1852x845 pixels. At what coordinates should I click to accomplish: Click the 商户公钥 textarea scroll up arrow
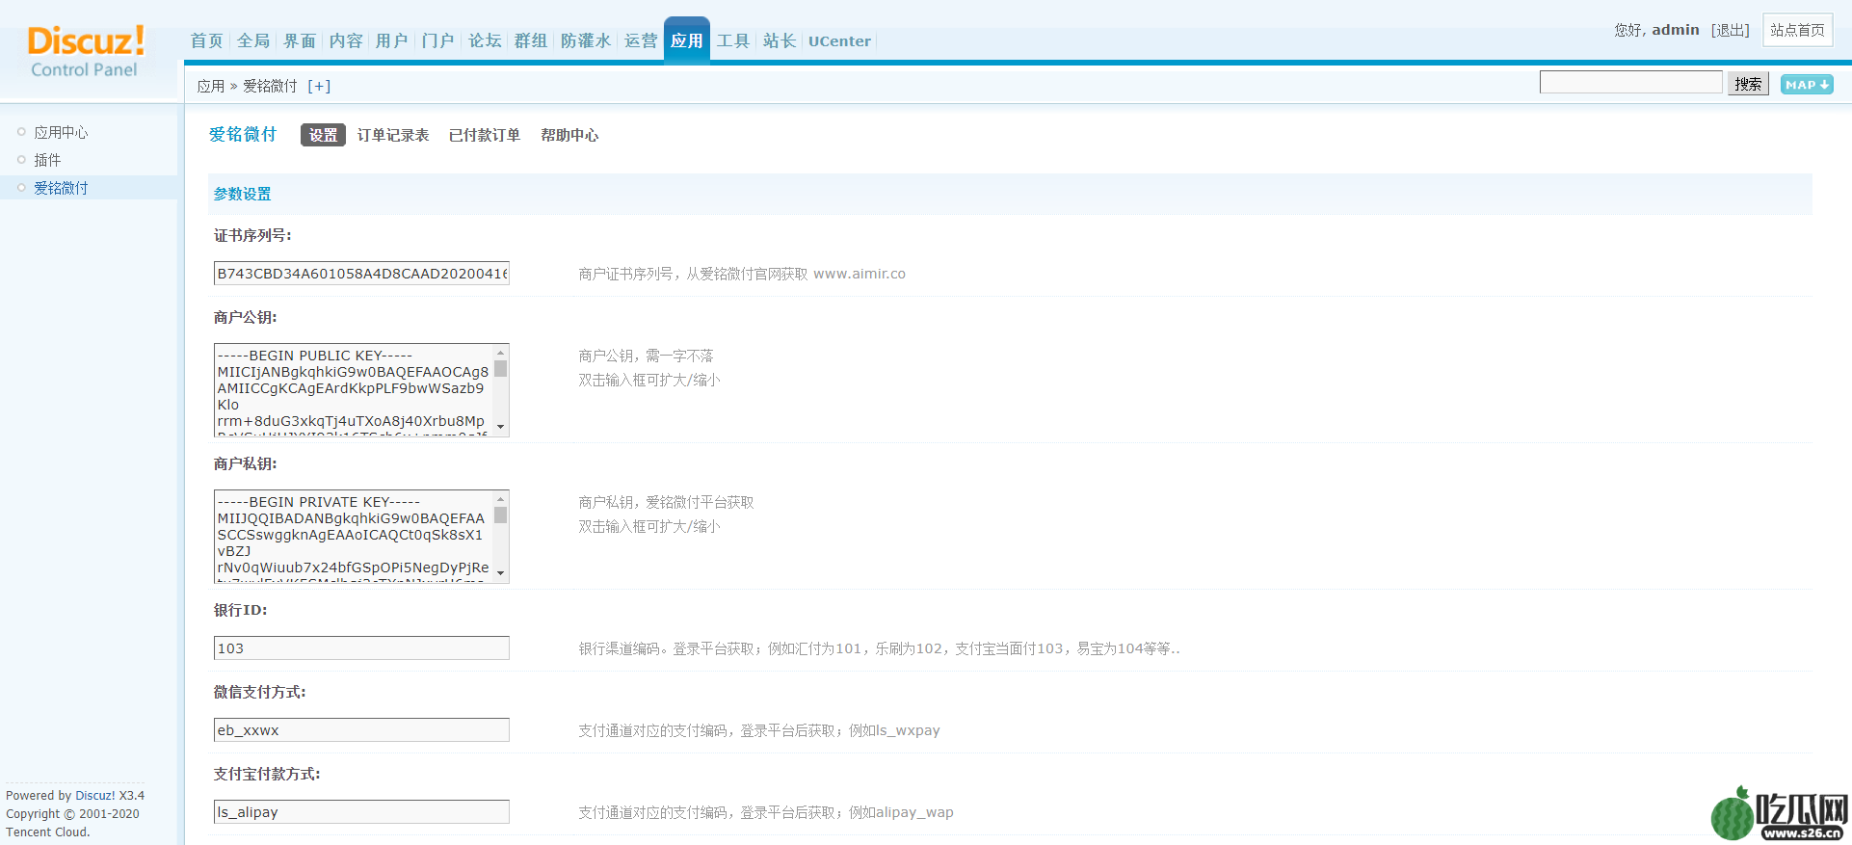coord(501,353)
